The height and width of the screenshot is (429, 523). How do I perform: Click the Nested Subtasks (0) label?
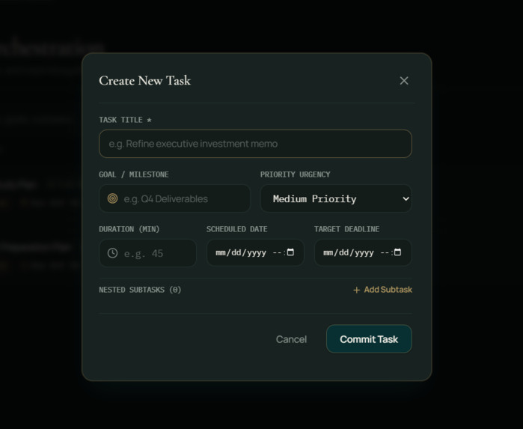click(140, 290)
